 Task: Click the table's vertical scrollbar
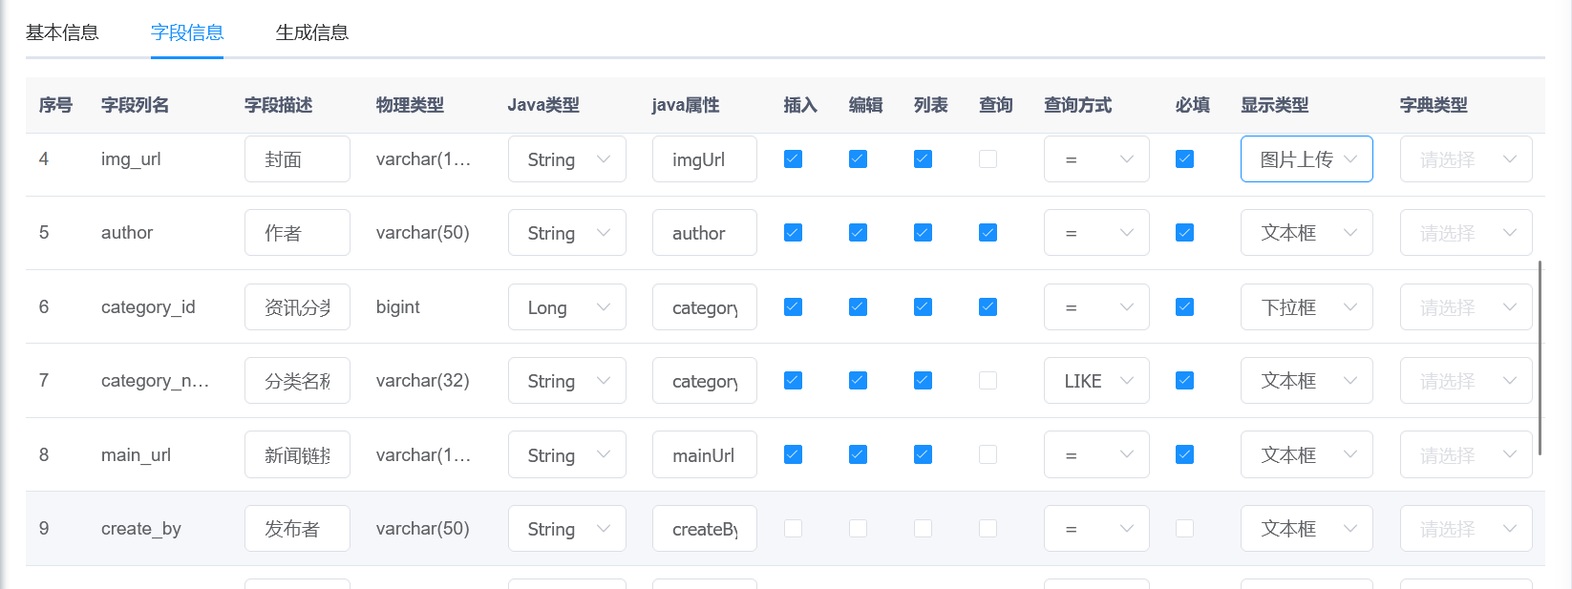point(1540,358)
